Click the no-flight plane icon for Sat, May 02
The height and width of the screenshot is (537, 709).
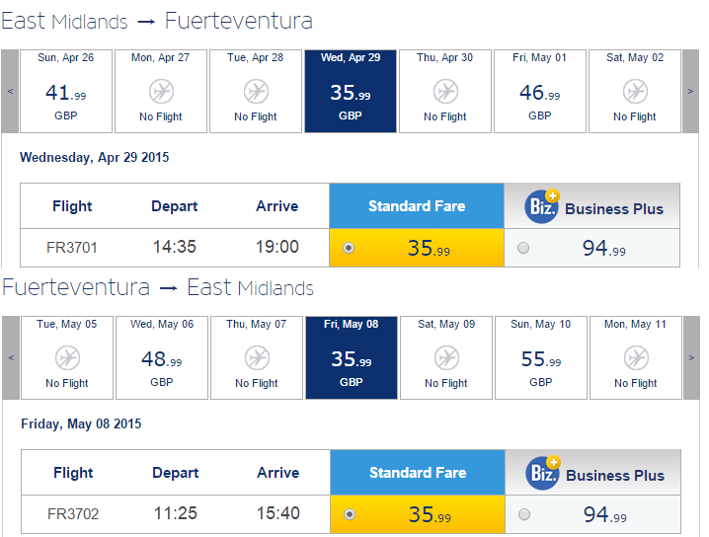(x=635, y=92)
